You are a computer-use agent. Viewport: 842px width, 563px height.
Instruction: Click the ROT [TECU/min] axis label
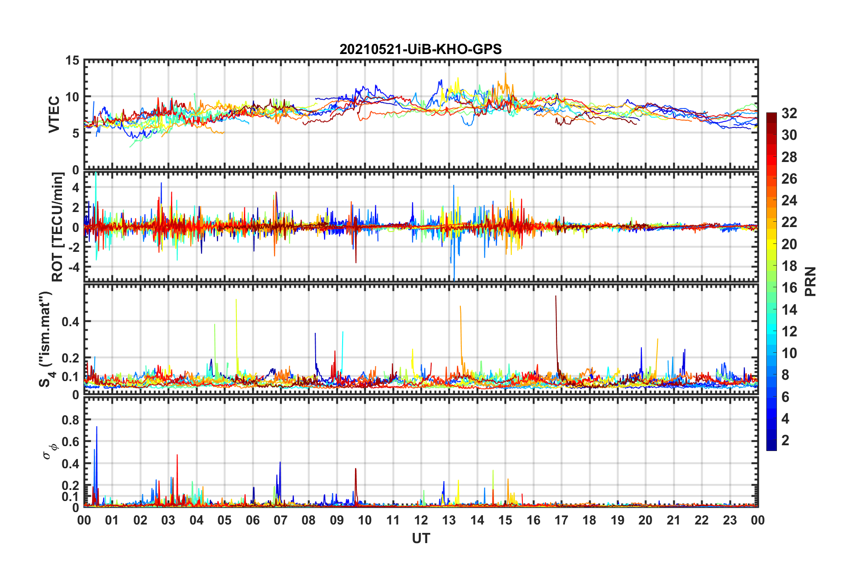(58, 227)
